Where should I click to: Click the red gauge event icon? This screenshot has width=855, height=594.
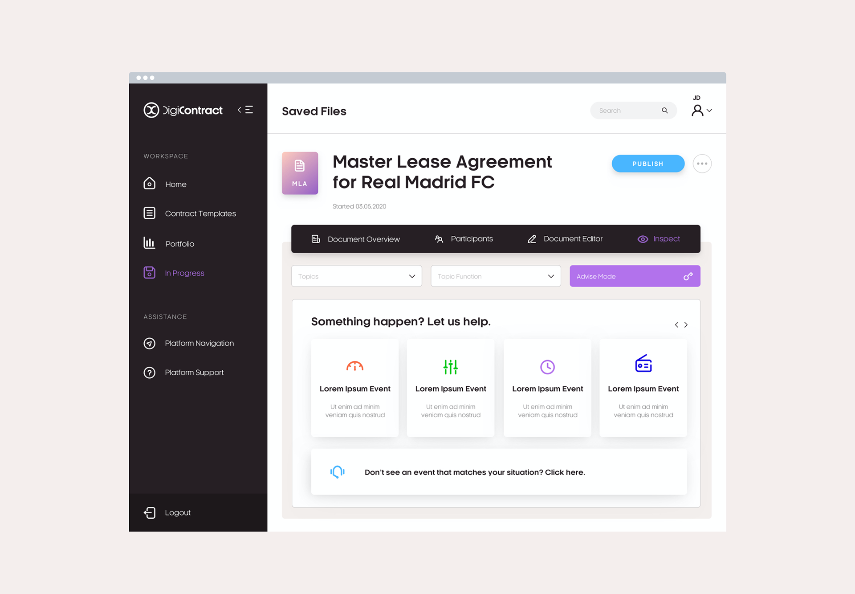(x=355, y=366)
